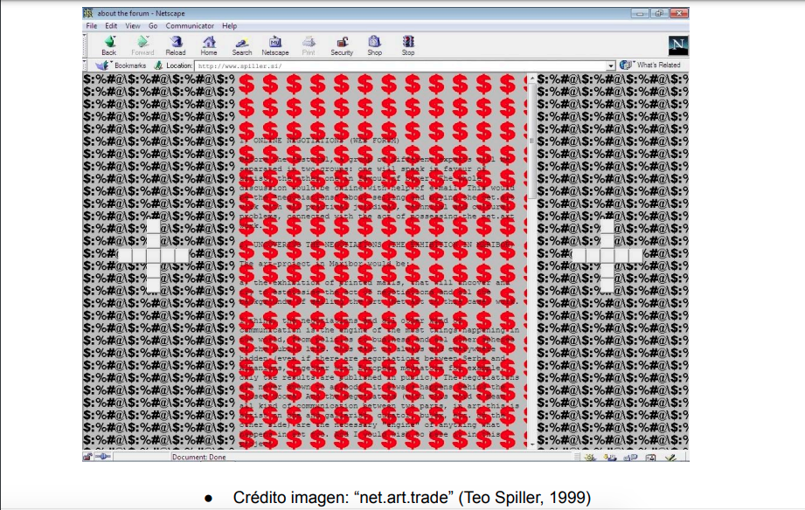Screen dimensions: 805x510
Task: Click the My Netscape toolbar icon
Action: pos(275,45)
